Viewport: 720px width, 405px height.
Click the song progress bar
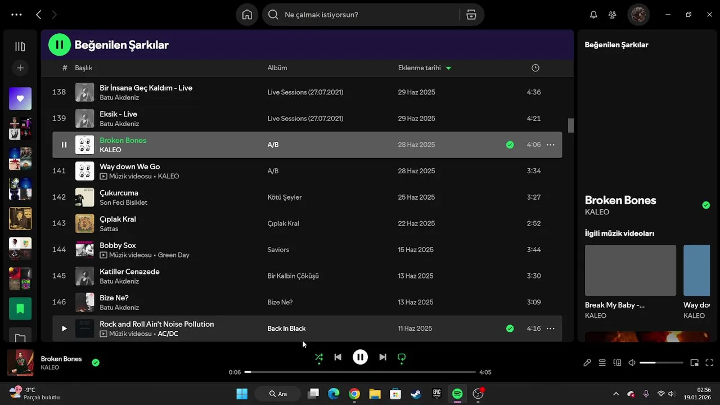point(360,372)
